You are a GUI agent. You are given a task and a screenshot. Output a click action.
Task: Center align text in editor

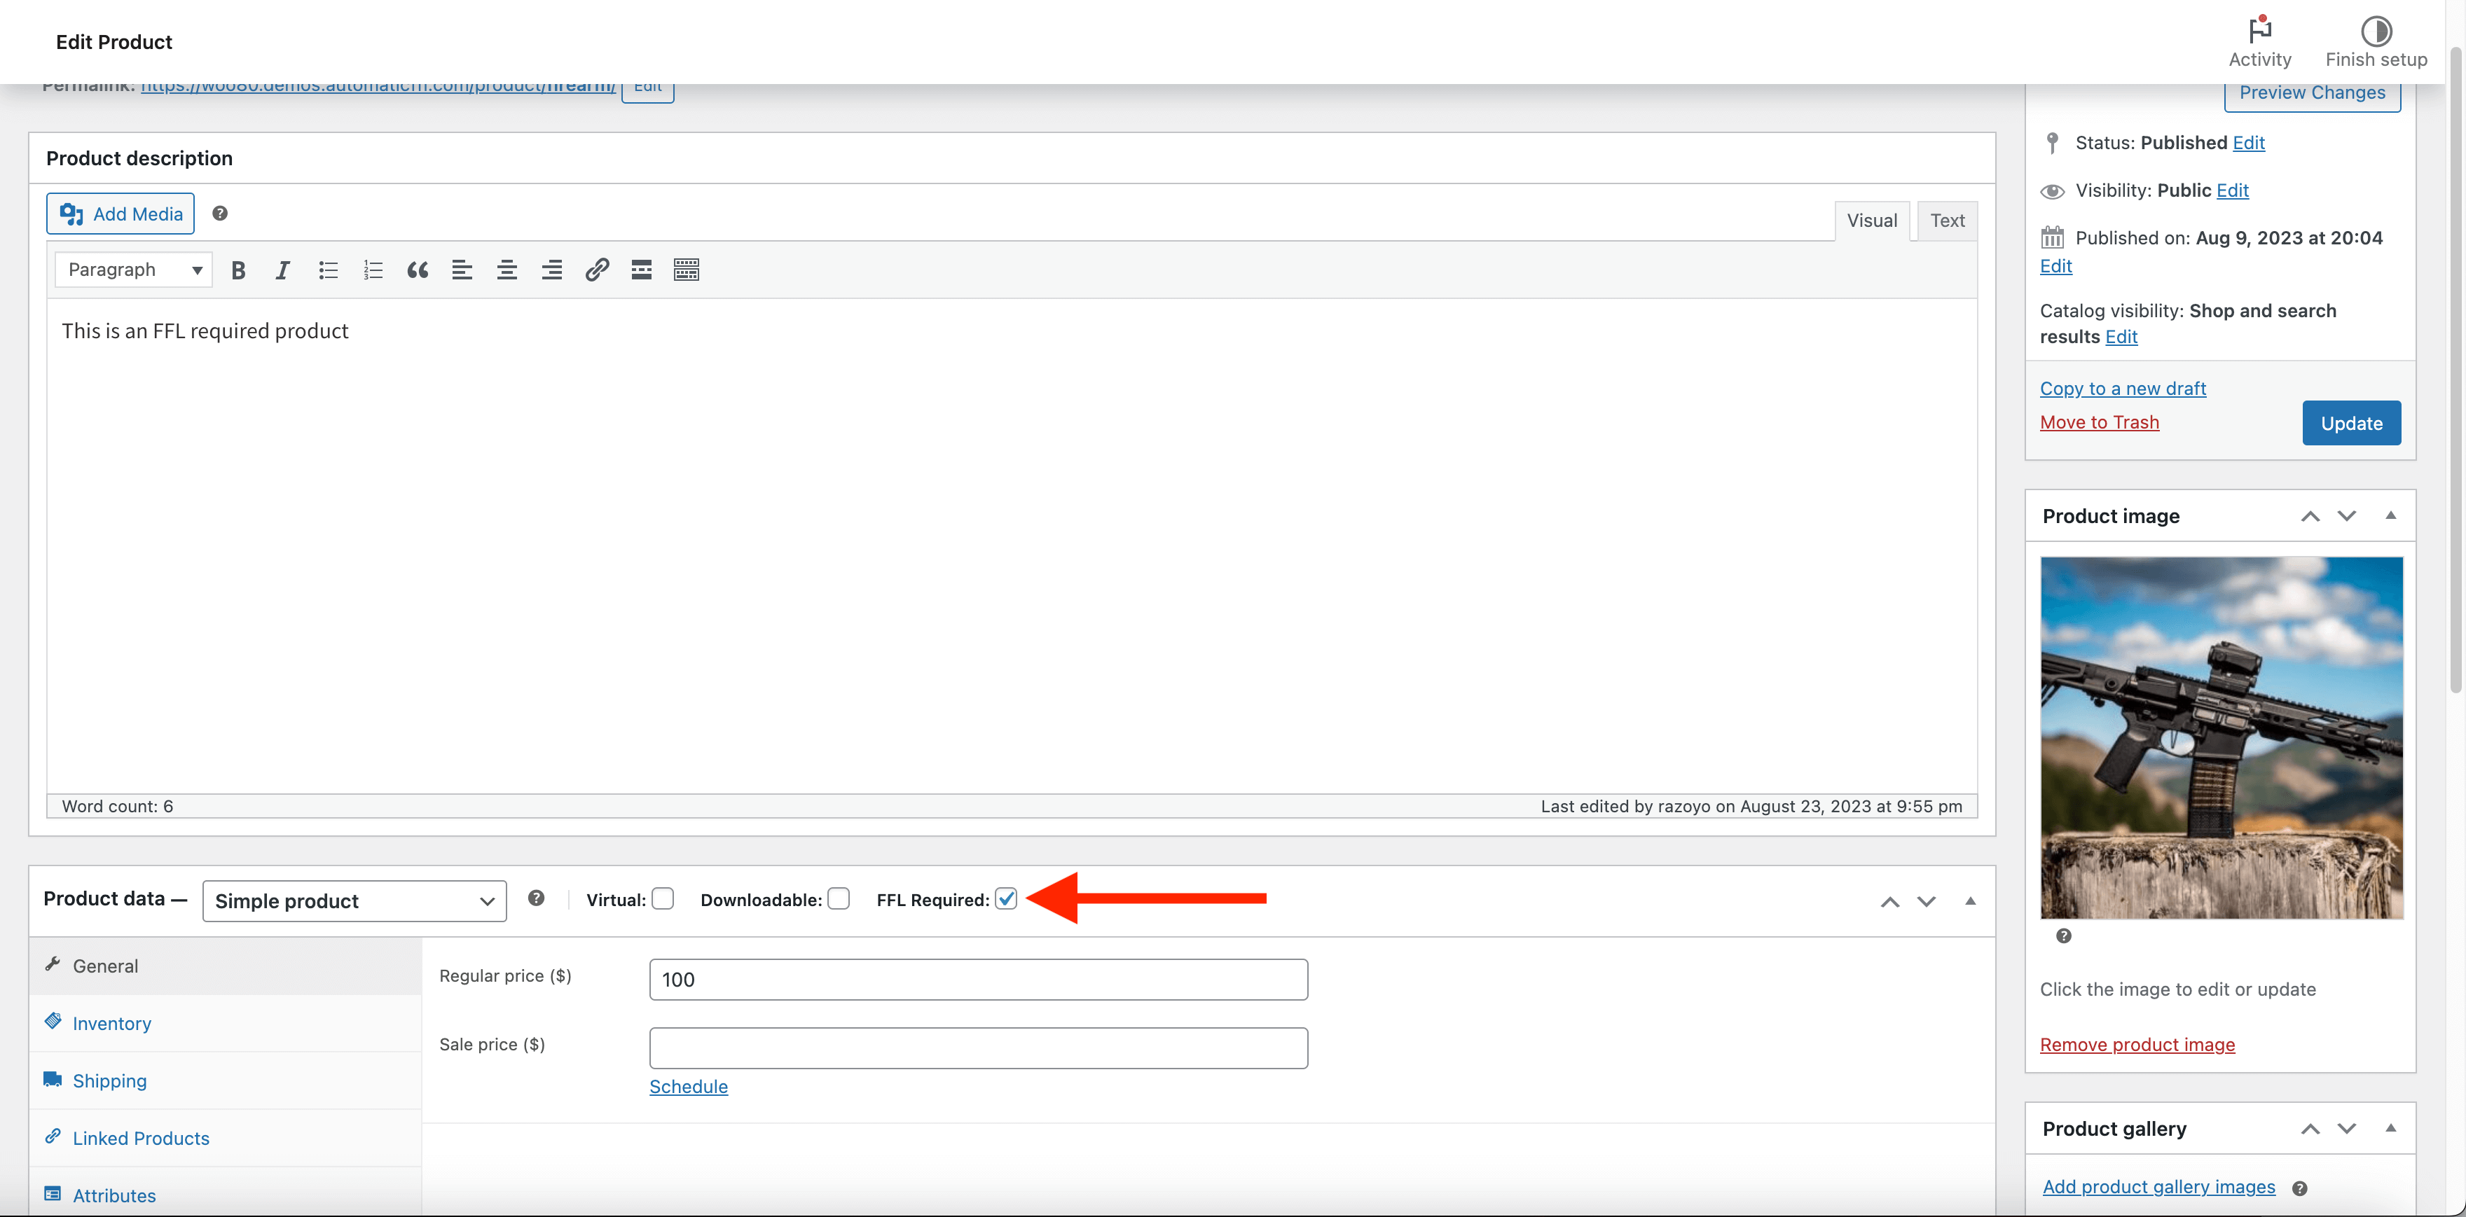pyautogui.click(x=507, y=271)
